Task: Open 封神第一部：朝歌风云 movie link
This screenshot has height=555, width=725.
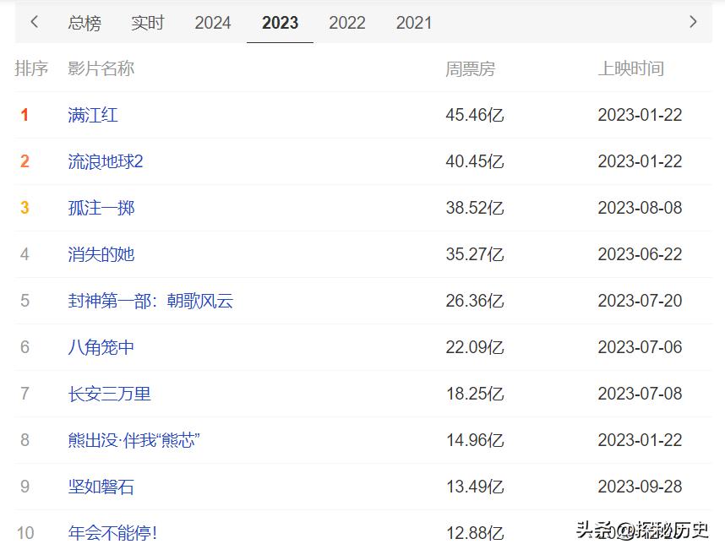Action: coord(150,301)
